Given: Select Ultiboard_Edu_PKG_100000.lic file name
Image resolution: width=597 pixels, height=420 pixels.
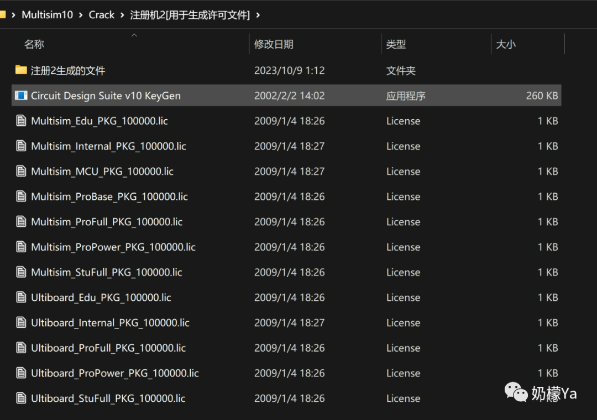Looking at the screenshot, I should pyautogui.click(x=101, y=297).
